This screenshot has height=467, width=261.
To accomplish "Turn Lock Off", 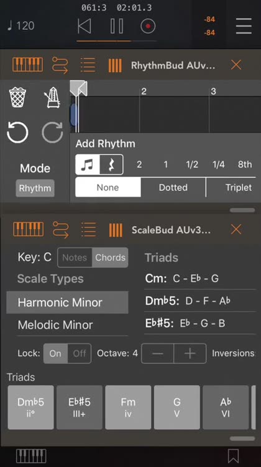I will 80,354.
